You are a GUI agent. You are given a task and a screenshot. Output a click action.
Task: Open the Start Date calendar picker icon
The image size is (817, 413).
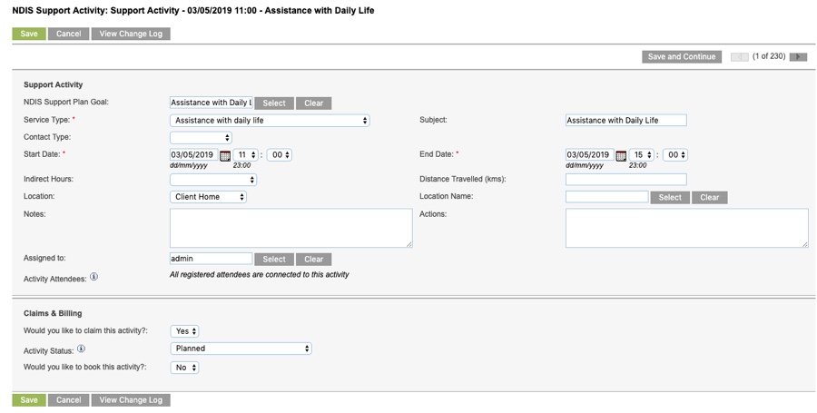point(225,155)
